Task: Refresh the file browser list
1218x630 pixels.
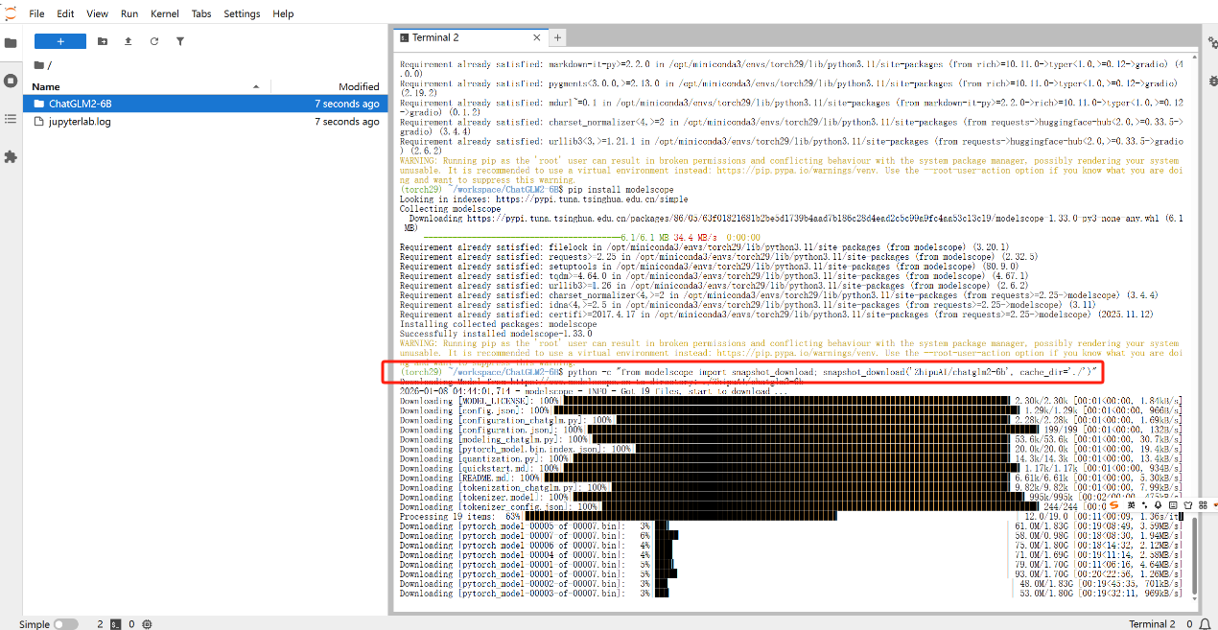Action: click(x=154, y=41)
